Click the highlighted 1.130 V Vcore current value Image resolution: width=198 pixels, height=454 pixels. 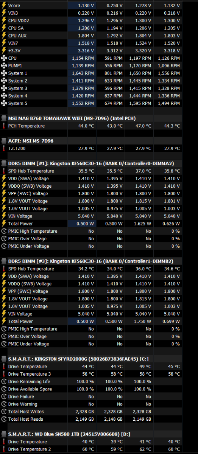tap(82, 6)
